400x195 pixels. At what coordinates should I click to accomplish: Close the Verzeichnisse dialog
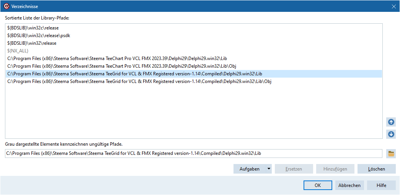(394, 6)
